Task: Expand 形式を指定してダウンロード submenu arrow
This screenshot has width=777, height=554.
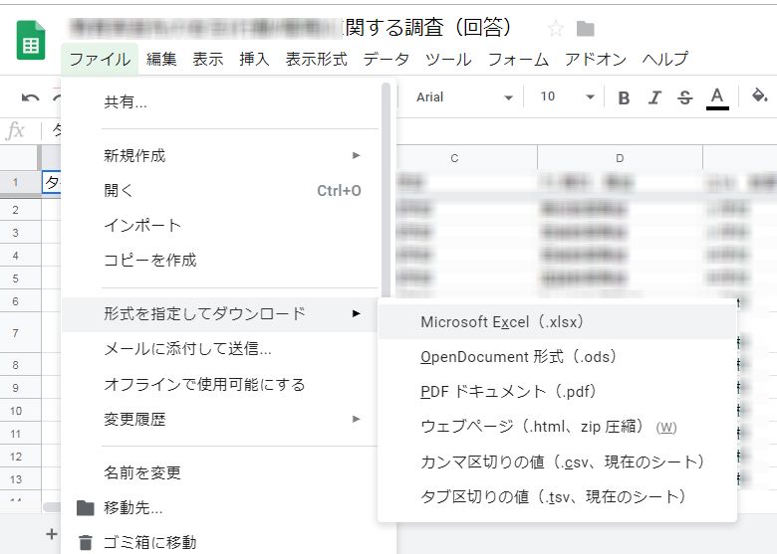Action: 356,313
